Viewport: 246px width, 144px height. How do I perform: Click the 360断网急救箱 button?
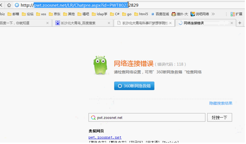click(134, 86)
